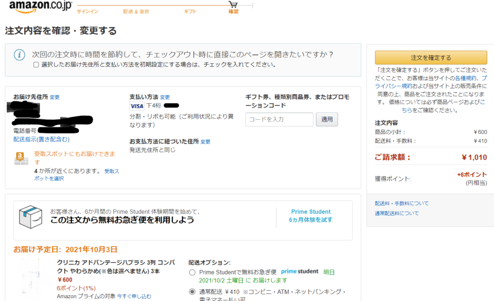The image size is (494, 301).
Task: Click Prime Student 6カ月体験を試す link
Action: 311,216
